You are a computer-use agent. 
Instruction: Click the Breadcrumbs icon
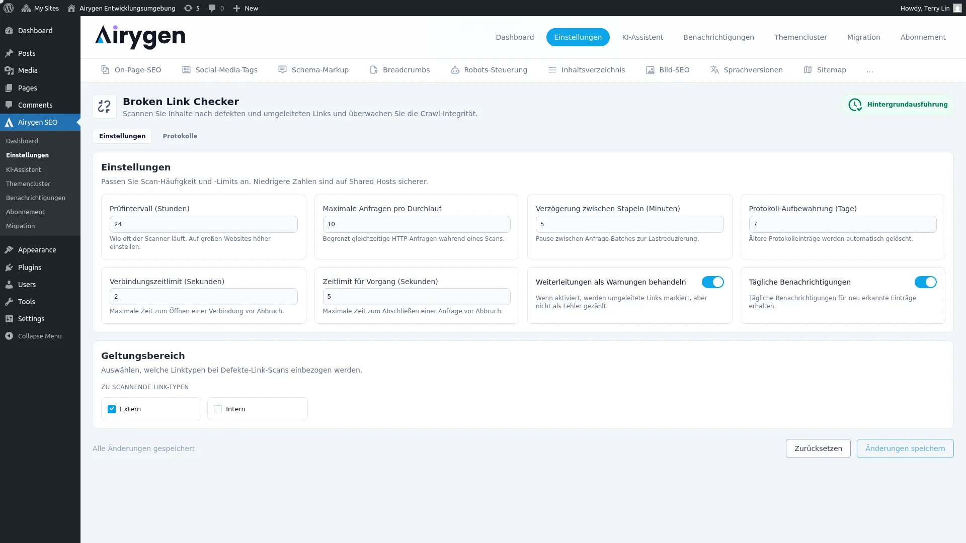pyautogui.click(x=374, y=70)
